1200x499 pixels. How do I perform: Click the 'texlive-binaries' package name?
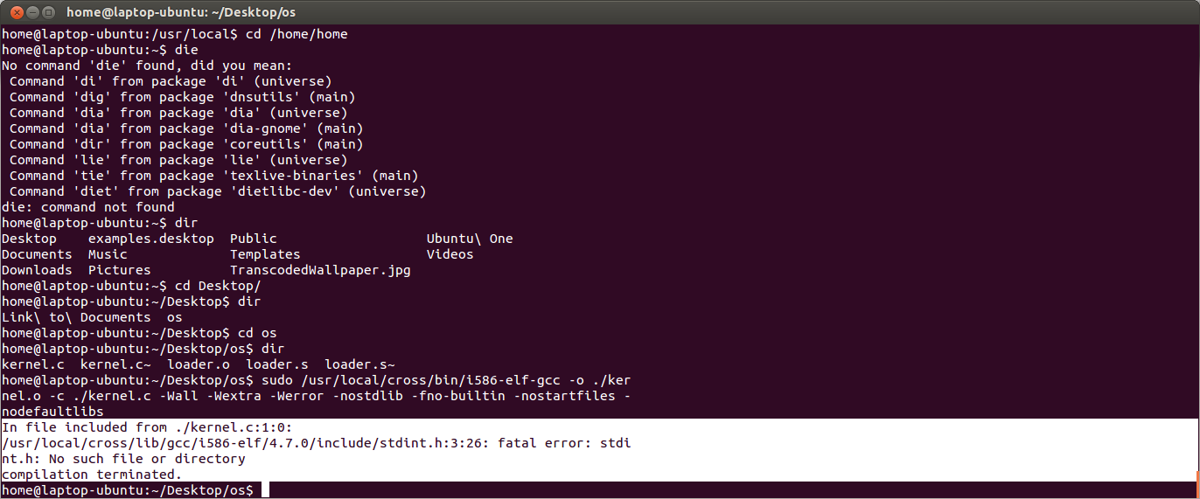click(293, 176)
